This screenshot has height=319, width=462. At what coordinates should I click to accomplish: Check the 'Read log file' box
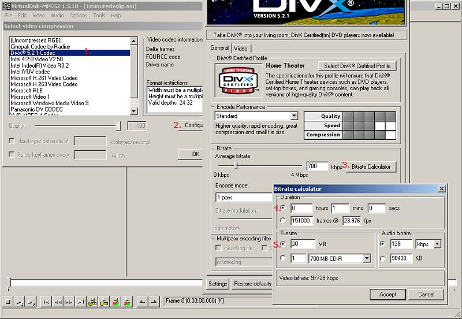pos(218,248)
